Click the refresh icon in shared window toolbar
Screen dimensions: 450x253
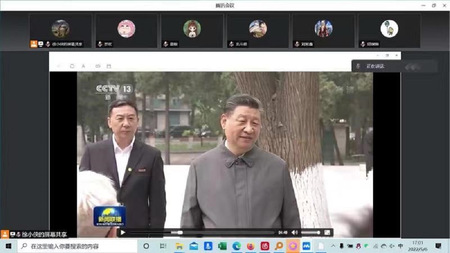[72, 66]
